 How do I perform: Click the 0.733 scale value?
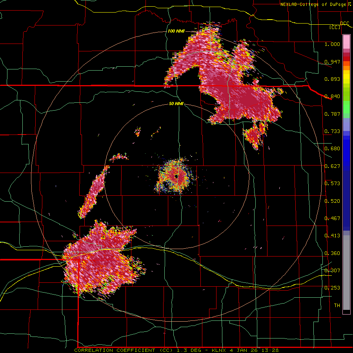[332, 131]
